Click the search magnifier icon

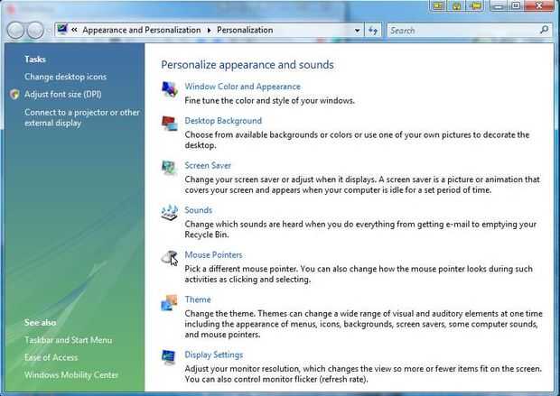[x=545, y=30]
